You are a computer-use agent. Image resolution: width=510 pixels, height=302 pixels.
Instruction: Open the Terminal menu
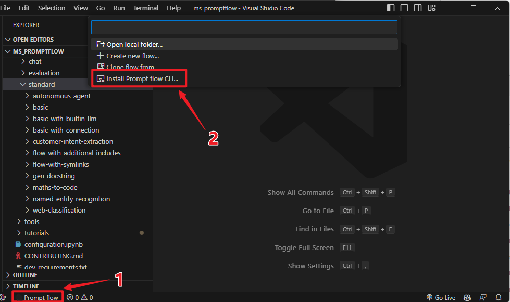[146, 8]
